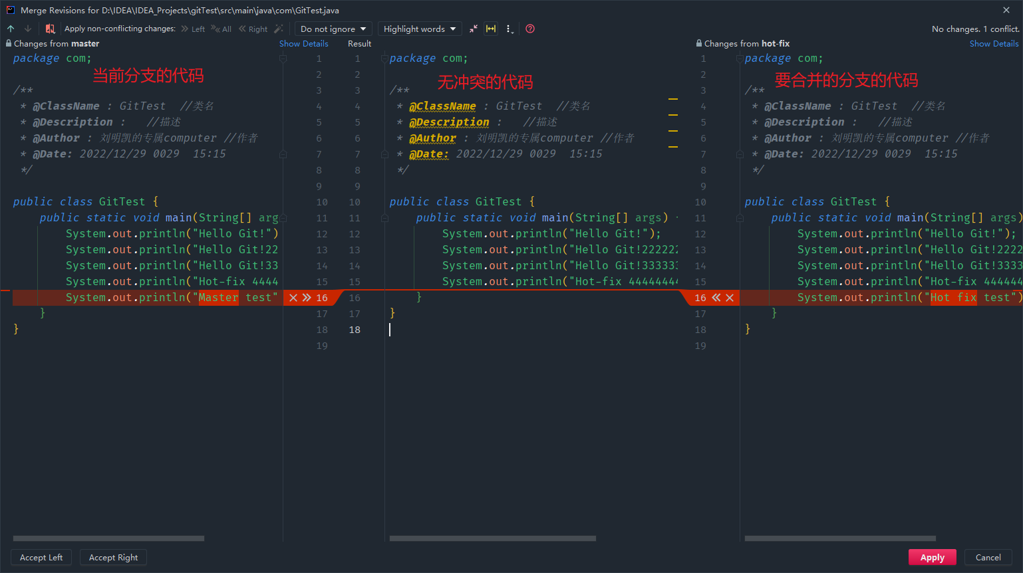Show Details for master changes
The height and width of the screenshot is (573, 1023).
304,43
